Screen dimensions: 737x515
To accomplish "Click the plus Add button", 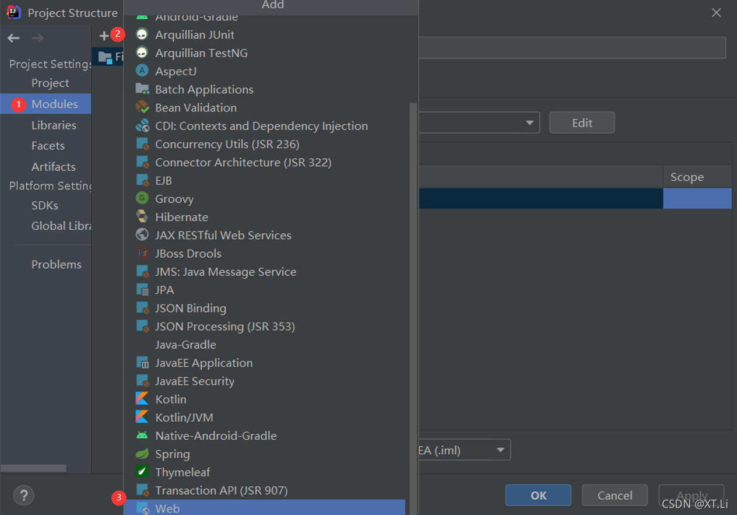I will tap(104, 36).
